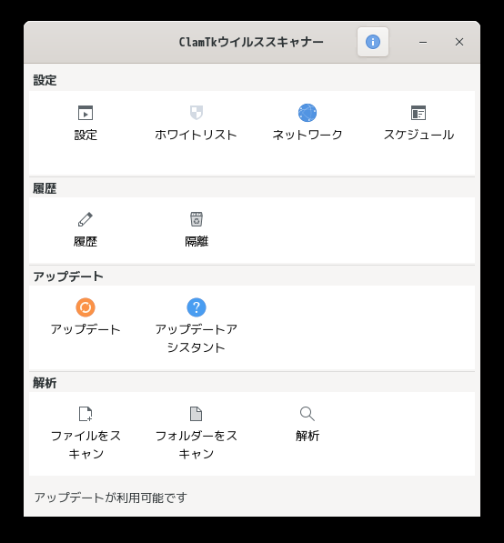This screenshot has width=504, height=543.
Task: Open the 履歴 pencil icon
Action: pos(86,219)
